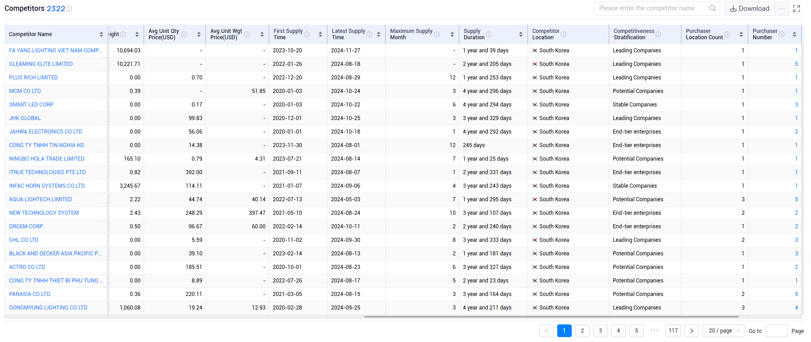Click info icon for Purchaser Number
Image resolution: width=811 pixels, height=342 pixels.
(782, 34)
